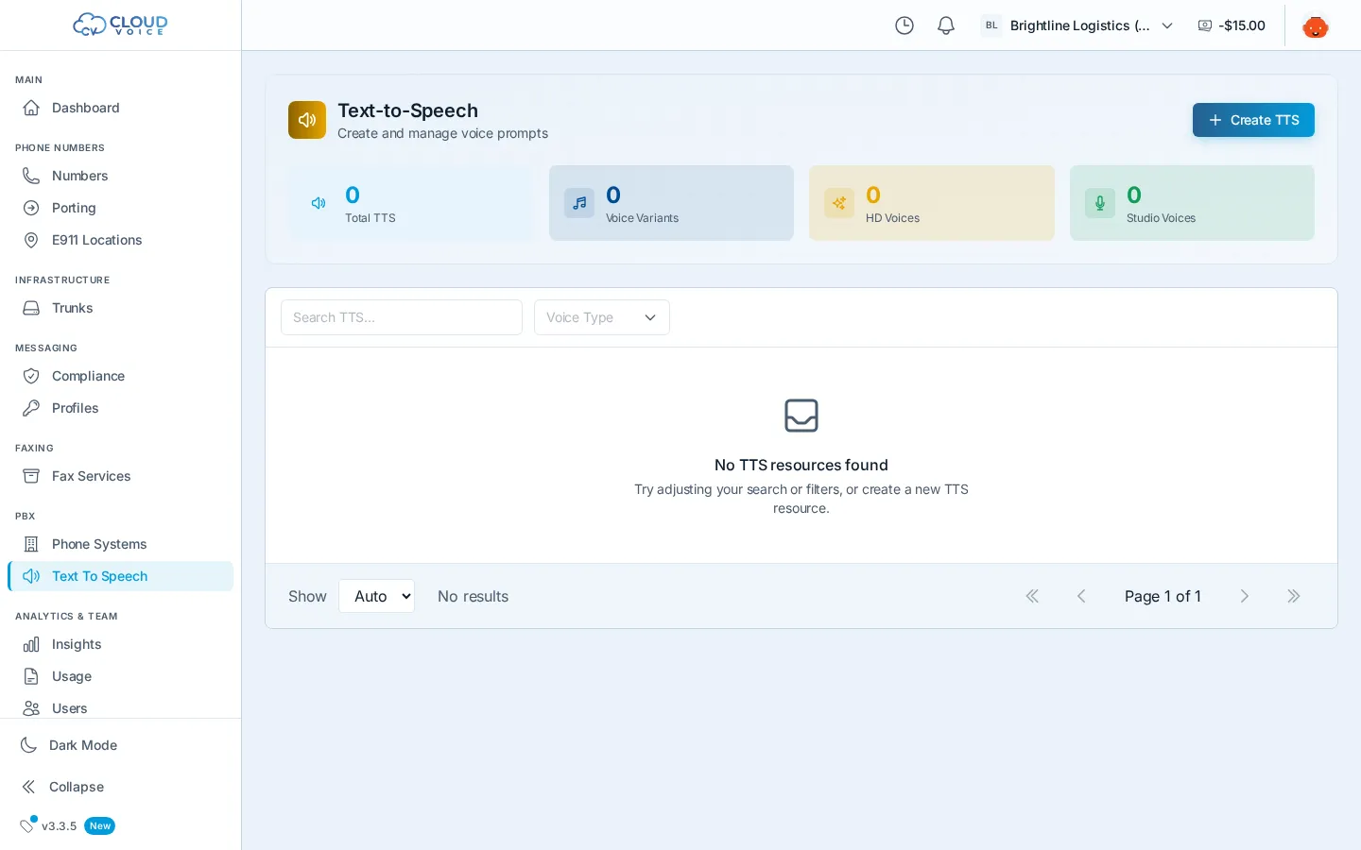
Task: Open Porting page
Action: [x=121, y=208]
